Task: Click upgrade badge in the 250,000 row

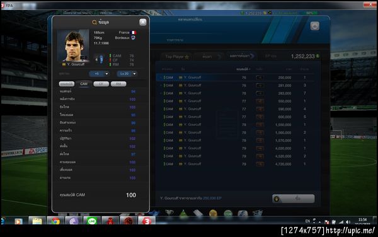Action: [x=260, y=78]
